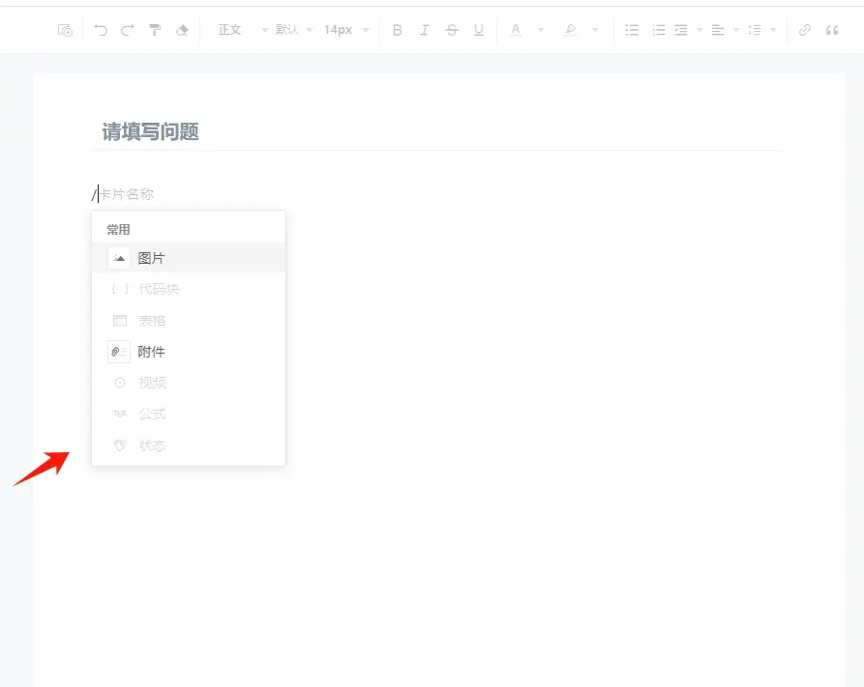Viewport: 864px width, 687px height.
Task: Apply the highlight background color
Action: [570, 30]
